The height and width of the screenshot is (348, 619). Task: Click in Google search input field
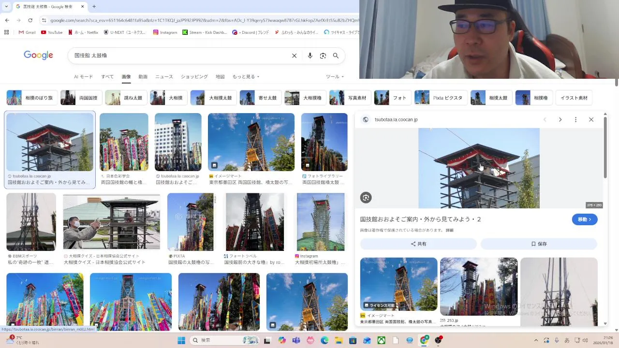[x=179, y=56]
